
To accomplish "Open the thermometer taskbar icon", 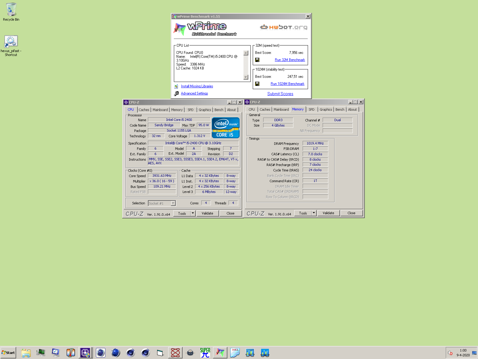I will 71,353.
